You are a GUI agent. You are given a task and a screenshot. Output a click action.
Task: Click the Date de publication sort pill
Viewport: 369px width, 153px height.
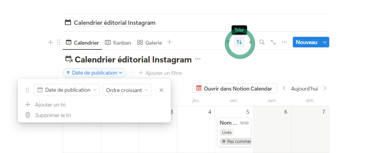[94, 73]
